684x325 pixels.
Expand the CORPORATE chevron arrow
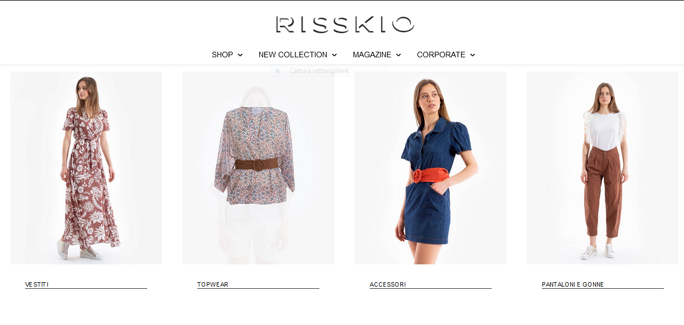click(473, 55)
